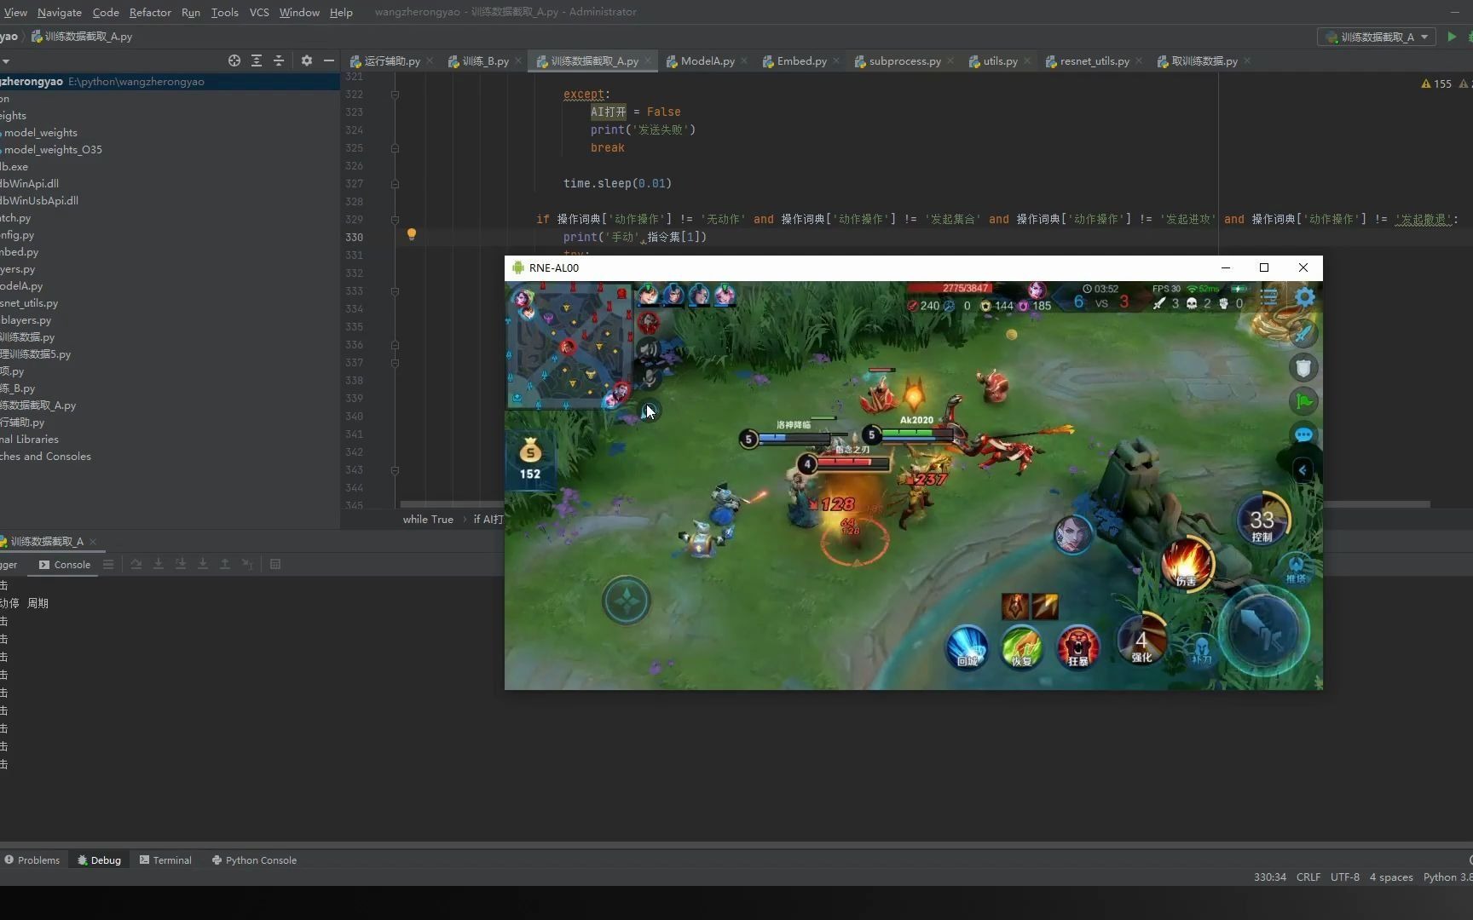Toggle the in-game speaker sound button
Image resolution: width=1473 pixels, height=920 pixels.
coord(649,348)
